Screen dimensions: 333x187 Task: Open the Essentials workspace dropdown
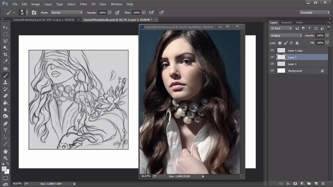(x=315, y=12)
